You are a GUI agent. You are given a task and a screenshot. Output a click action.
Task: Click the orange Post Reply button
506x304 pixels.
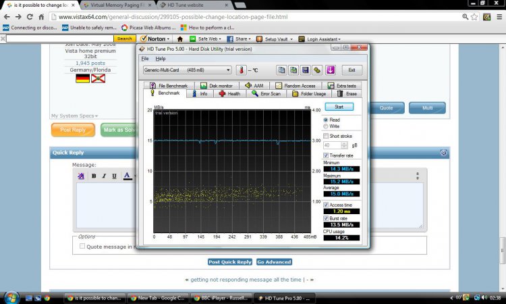click(73, 130)
